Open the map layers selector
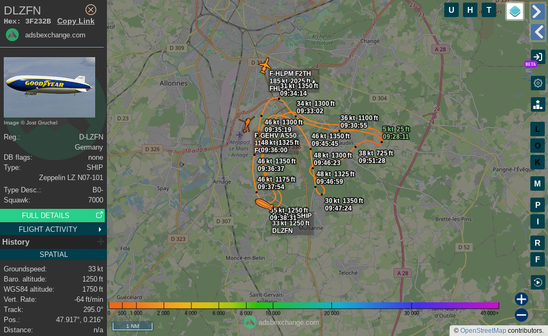 (515, 11)
